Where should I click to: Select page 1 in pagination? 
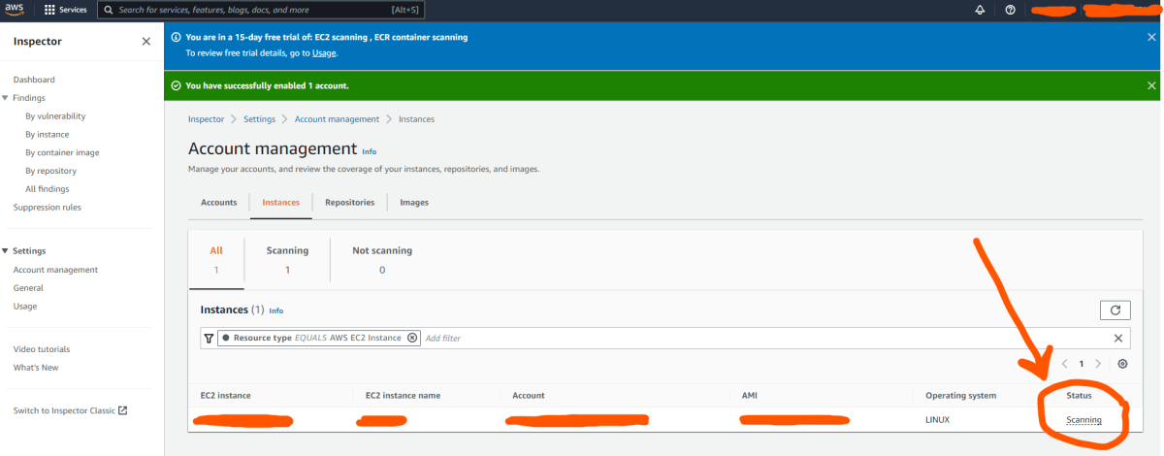pyautogui.click(x=1082, y=364)
